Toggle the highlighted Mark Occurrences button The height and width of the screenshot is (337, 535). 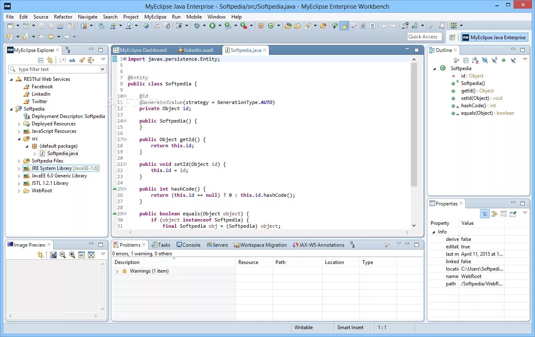click(x=344, y=26)
